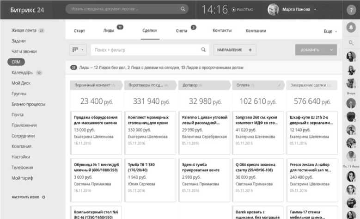360x219 pixels.
Task: Click the right sidebar search magnifier icon
Action: 351,43
